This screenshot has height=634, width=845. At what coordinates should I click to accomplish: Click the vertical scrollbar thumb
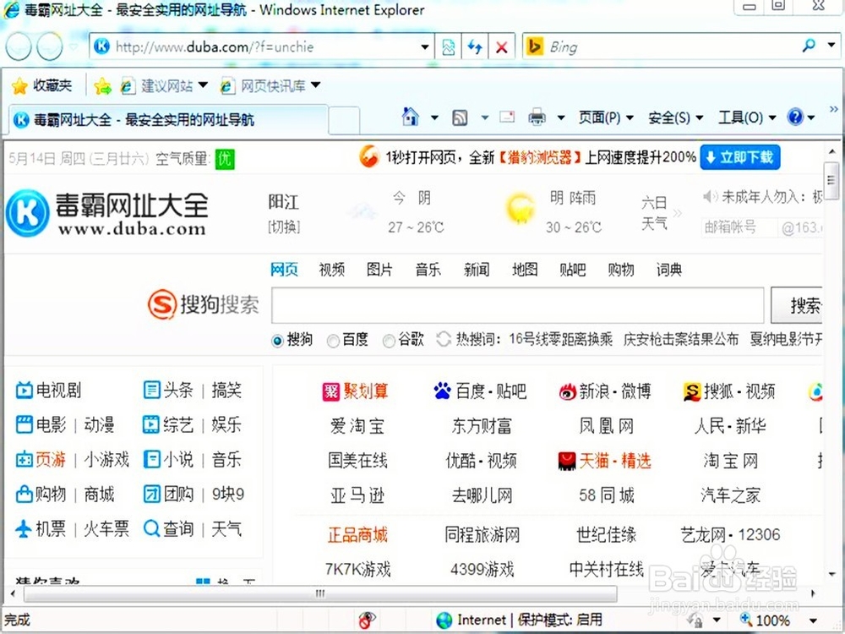point(831,180)
